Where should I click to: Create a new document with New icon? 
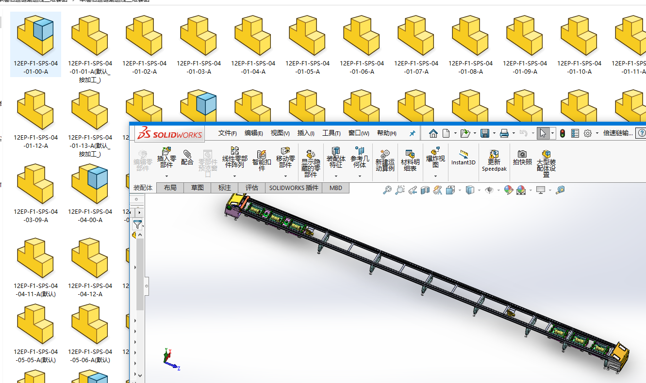tap(446, 133)
